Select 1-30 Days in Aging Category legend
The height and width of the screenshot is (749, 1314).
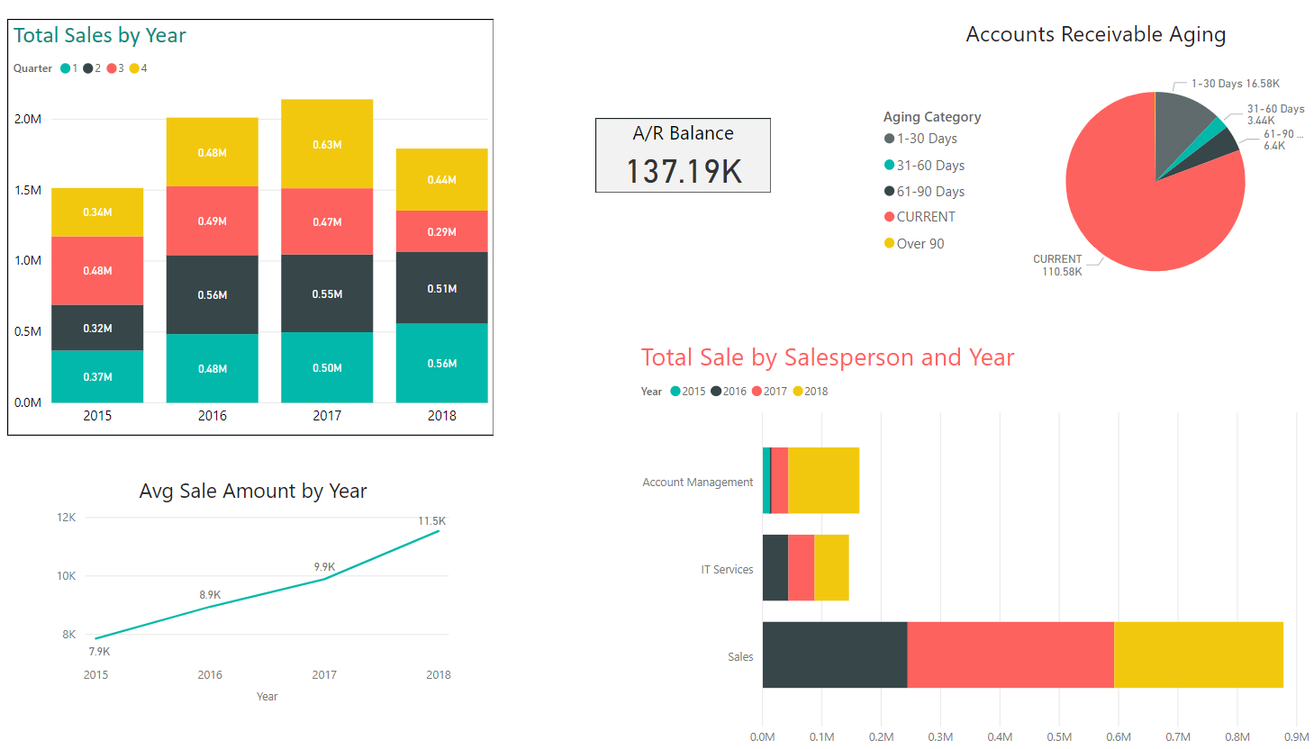click(x=926, y=139)
